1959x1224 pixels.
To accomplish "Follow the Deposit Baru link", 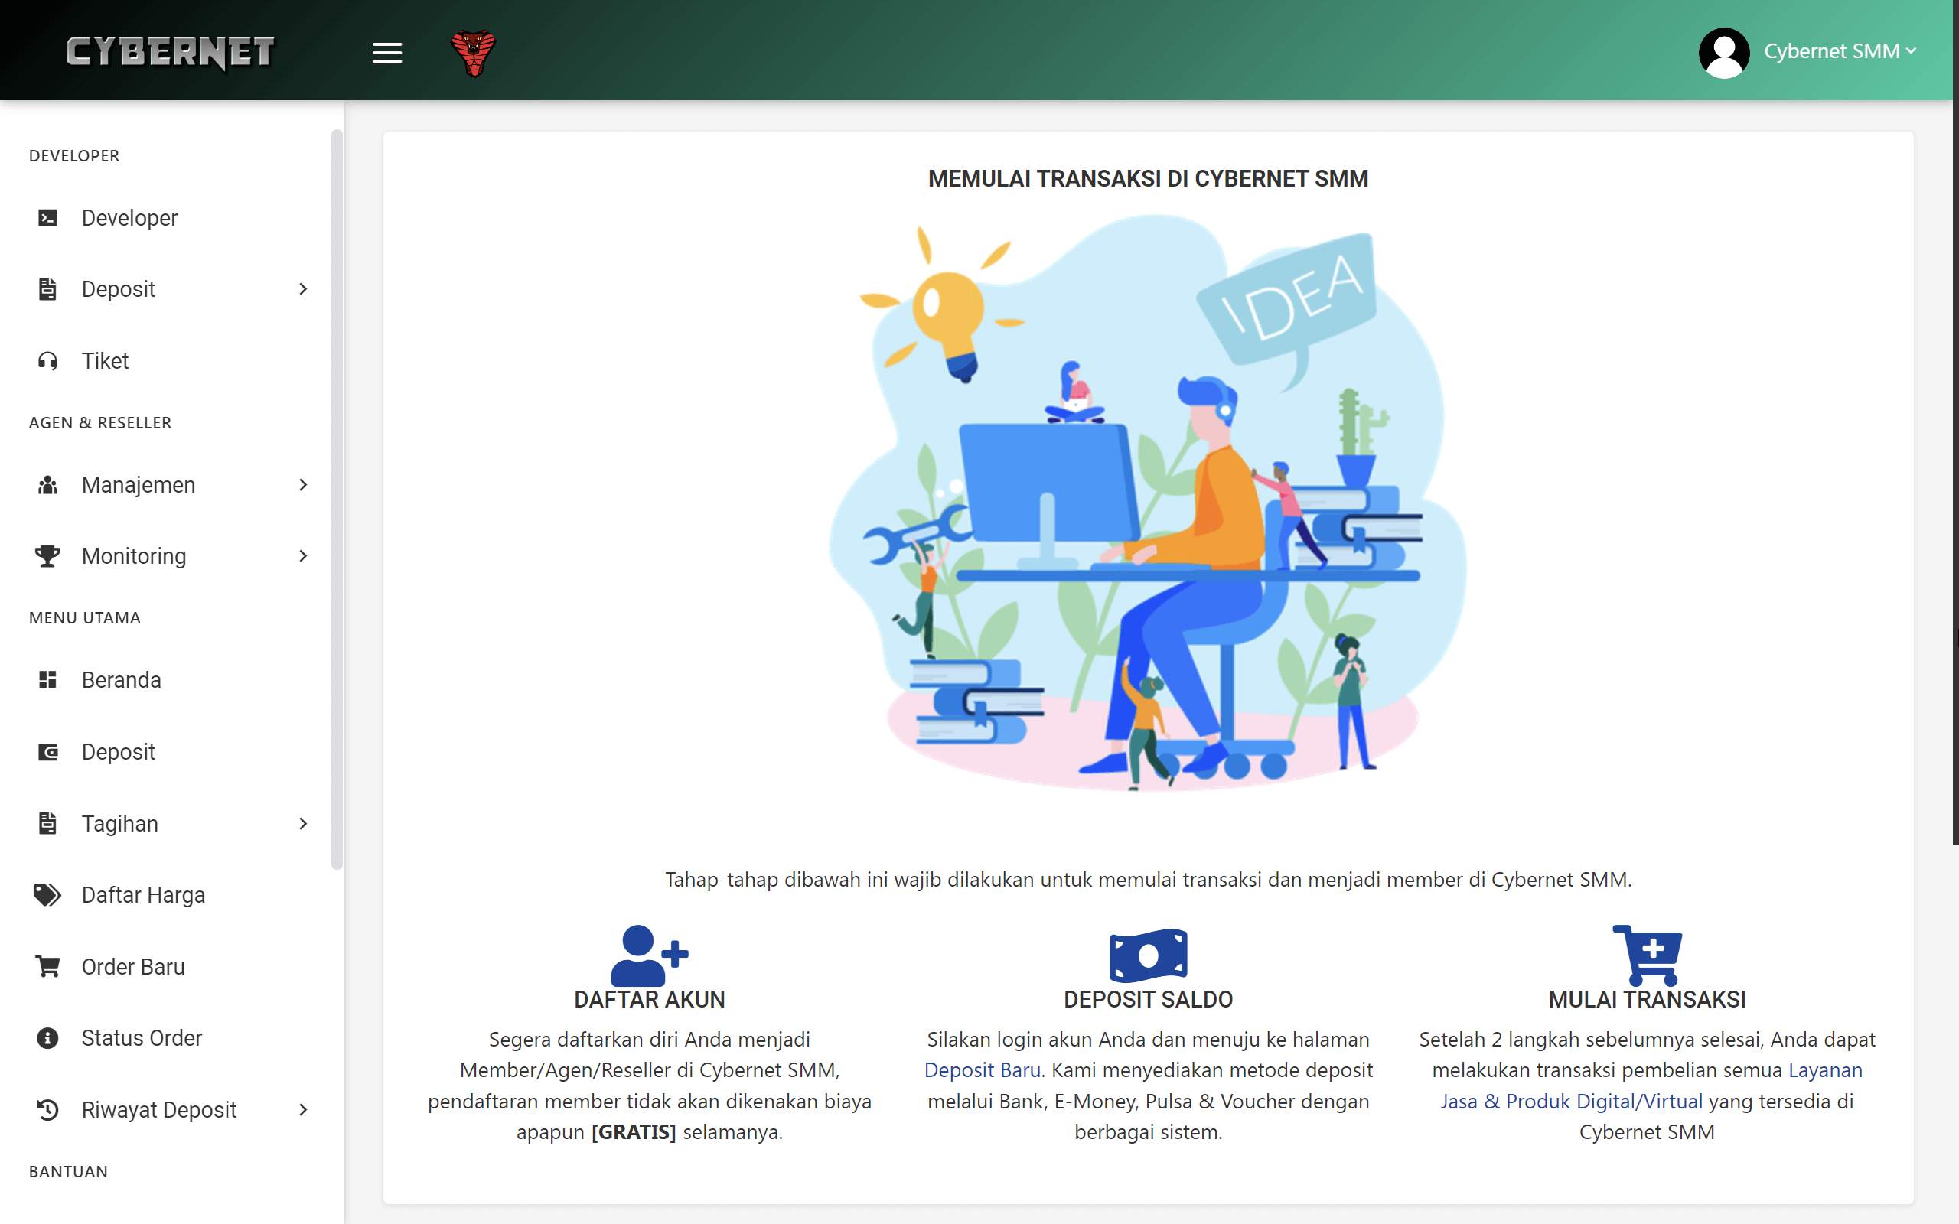I will [x=982, y=1069].
